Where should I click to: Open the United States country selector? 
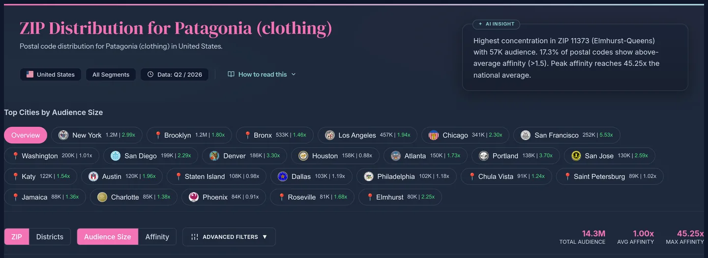click(x=51, y=74)
